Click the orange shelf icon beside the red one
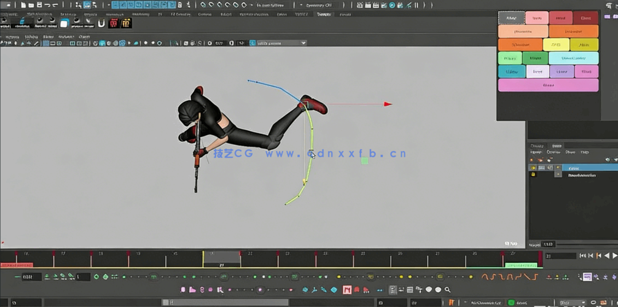 click(x=126, y=23)
